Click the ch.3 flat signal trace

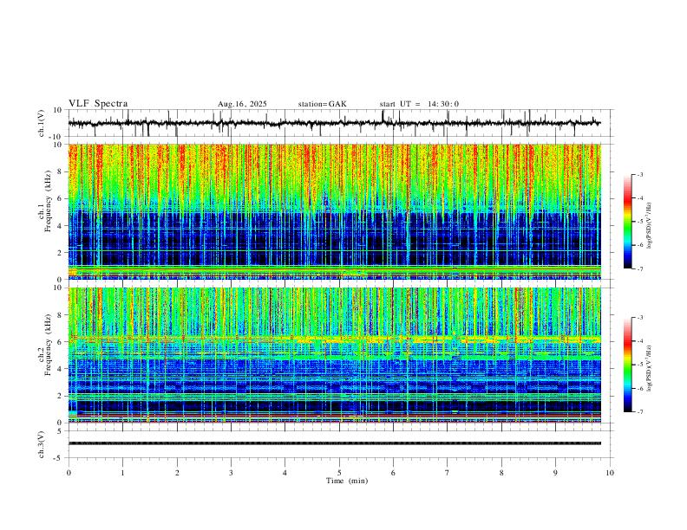(335, 443)
